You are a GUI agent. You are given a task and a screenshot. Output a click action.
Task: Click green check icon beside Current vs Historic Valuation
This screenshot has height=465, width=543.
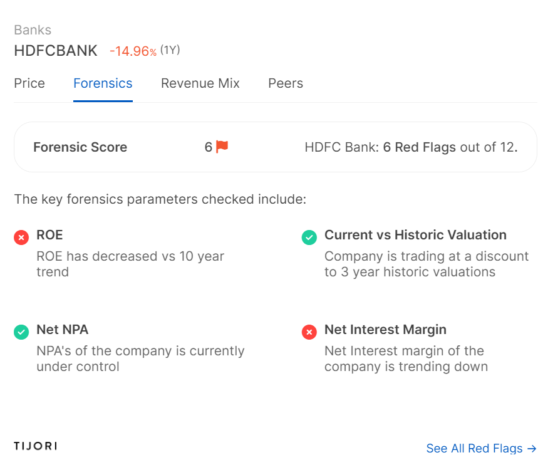tap(309, 238)
